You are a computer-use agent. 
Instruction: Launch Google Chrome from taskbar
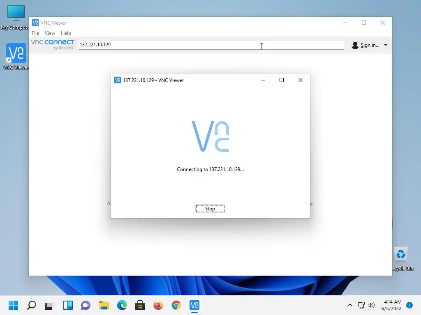176,305
